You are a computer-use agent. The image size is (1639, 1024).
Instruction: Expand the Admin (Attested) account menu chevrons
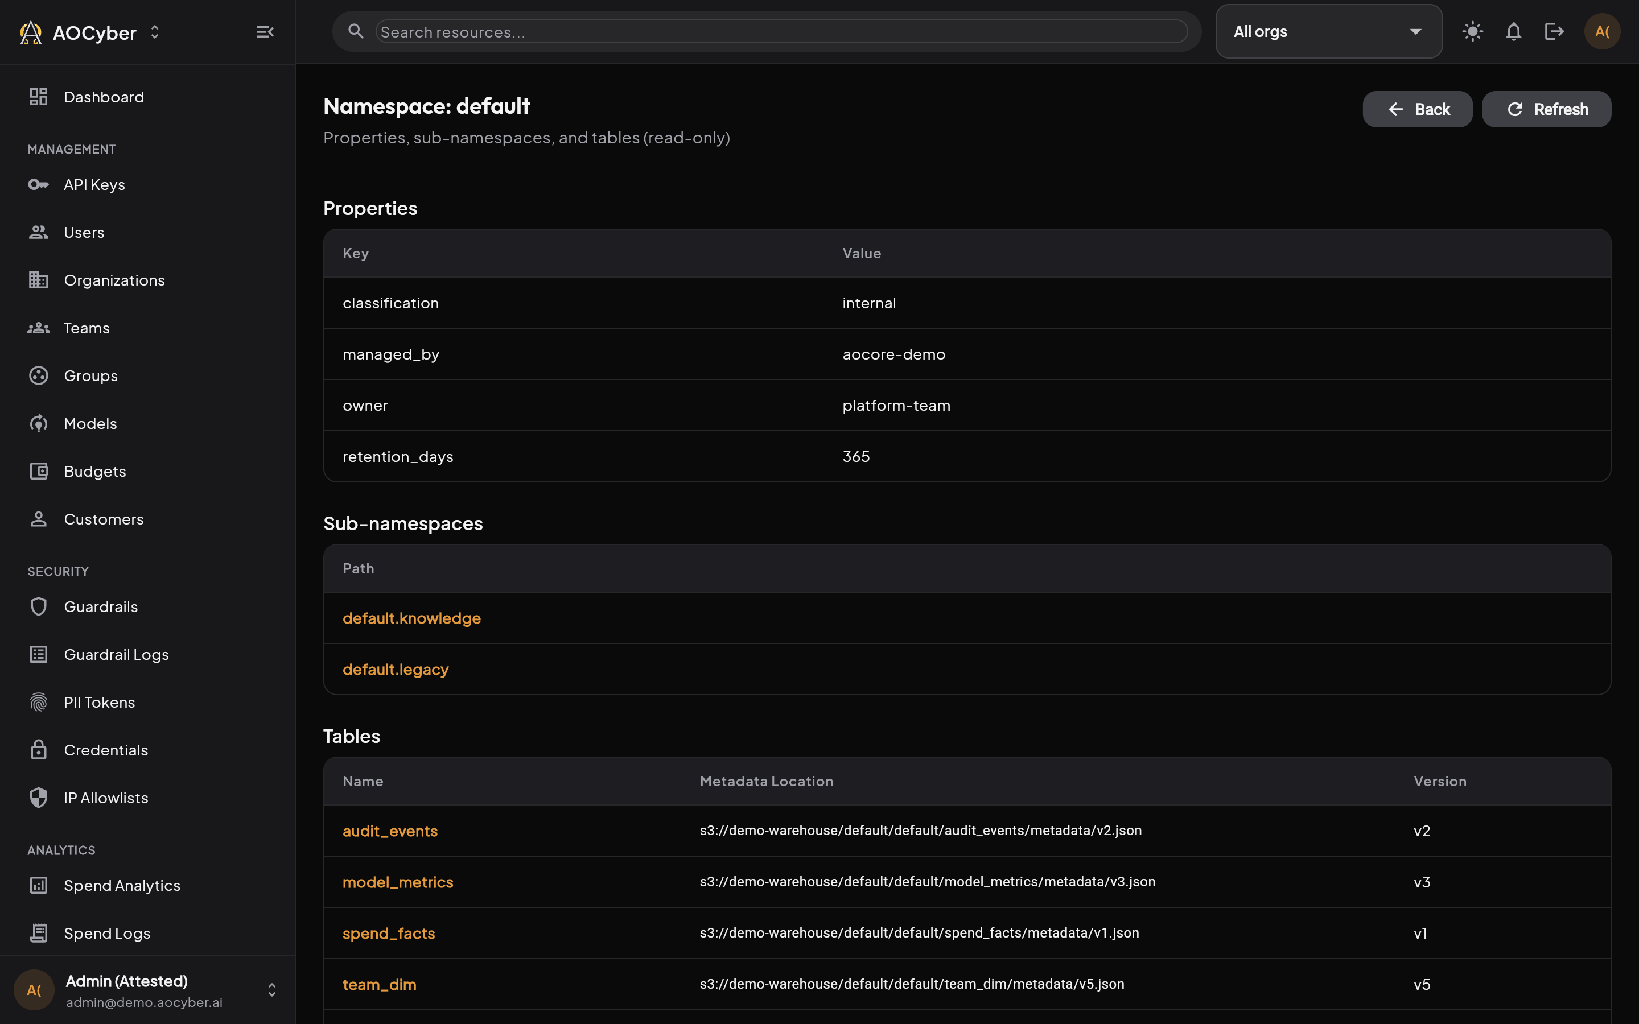[x=271, y=990]
